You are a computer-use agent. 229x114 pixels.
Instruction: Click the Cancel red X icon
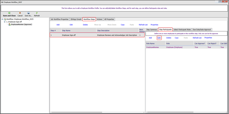coord(20,13)
